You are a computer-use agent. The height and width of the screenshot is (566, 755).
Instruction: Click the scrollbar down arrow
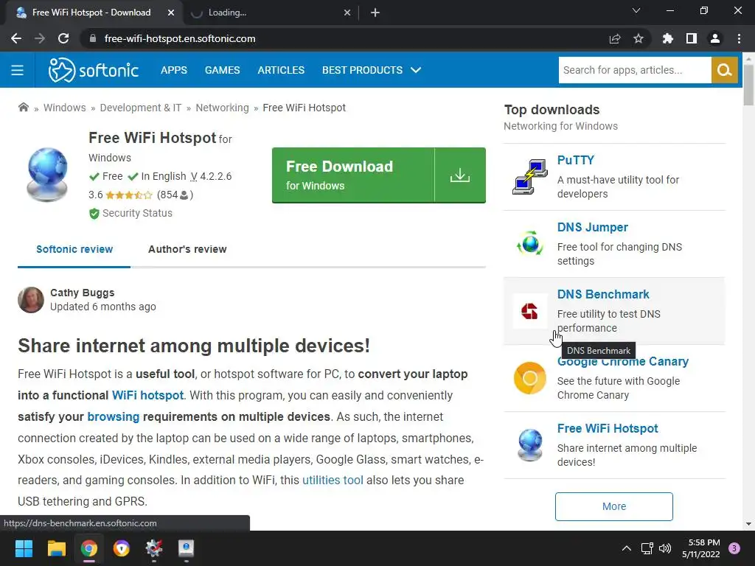[x=748, y=524]
